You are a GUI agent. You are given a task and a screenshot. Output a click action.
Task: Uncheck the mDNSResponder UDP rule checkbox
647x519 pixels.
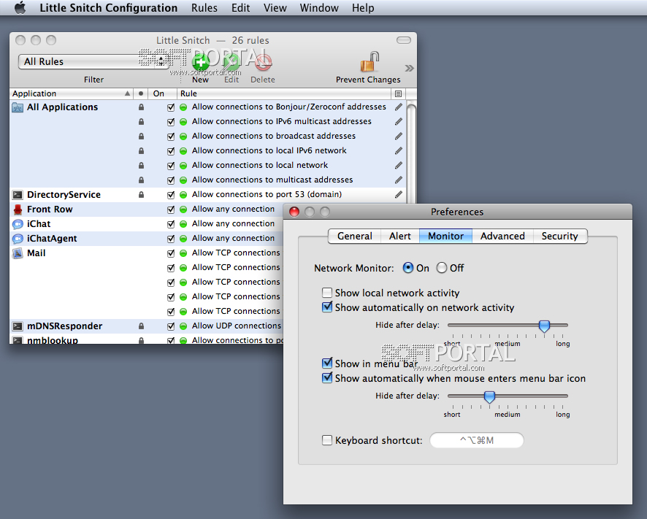pos(171,326)
